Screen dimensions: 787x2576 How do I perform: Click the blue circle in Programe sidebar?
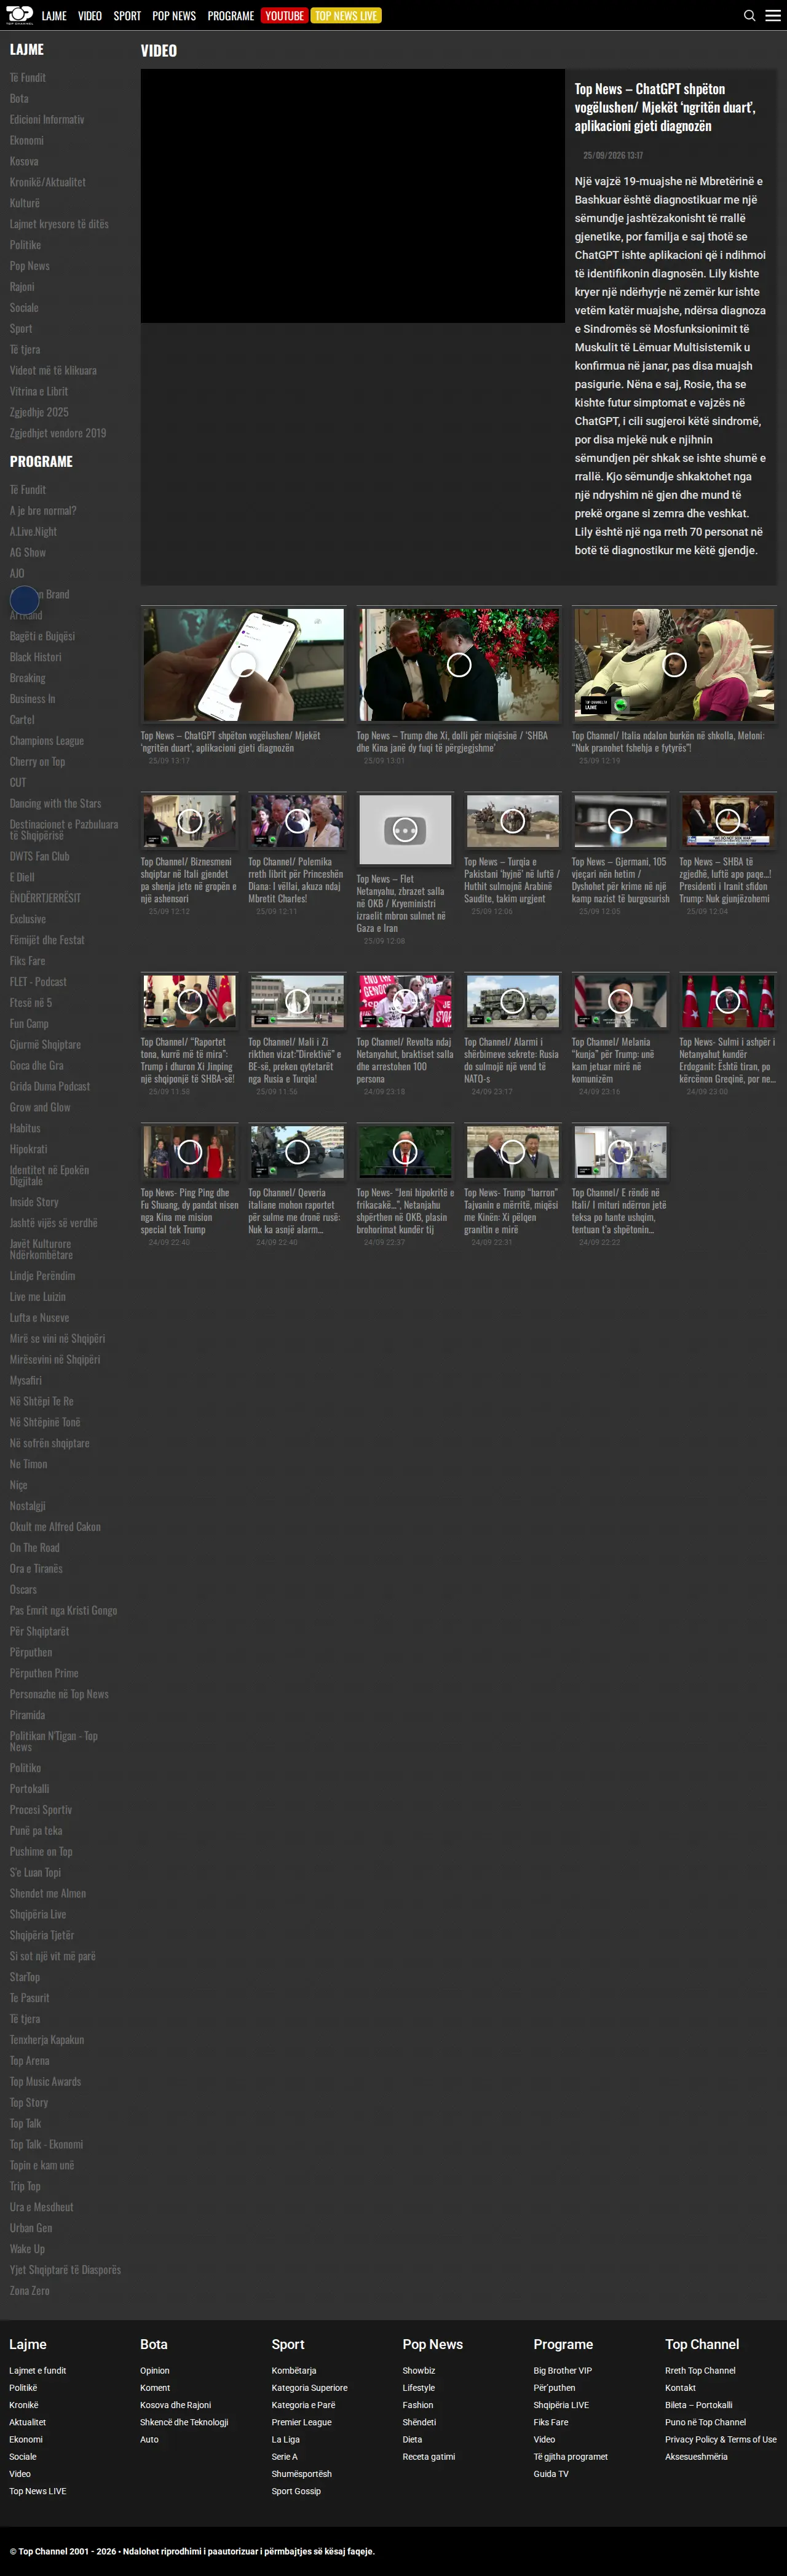pos(24,600)
